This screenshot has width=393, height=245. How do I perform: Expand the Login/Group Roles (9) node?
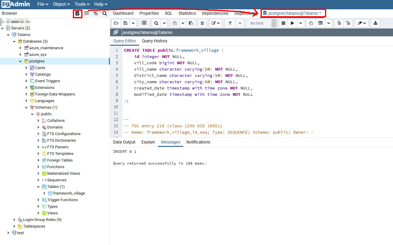14,220
